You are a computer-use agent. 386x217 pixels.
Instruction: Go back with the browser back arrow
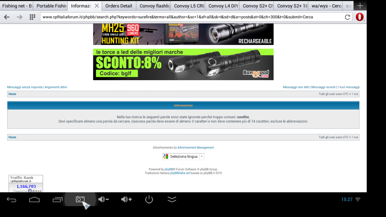point(7,17)
